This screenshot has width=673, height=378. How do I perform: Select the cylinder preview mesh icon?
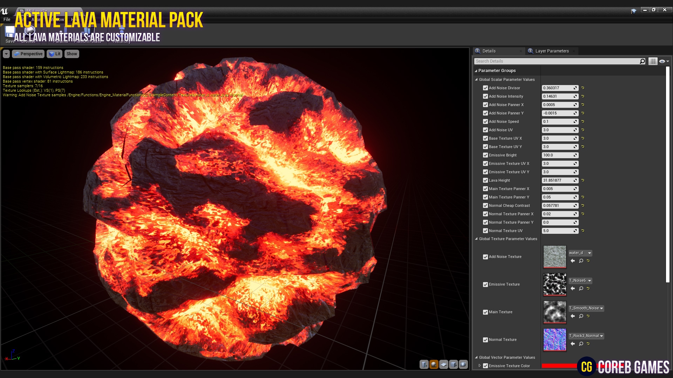(424, 364)
